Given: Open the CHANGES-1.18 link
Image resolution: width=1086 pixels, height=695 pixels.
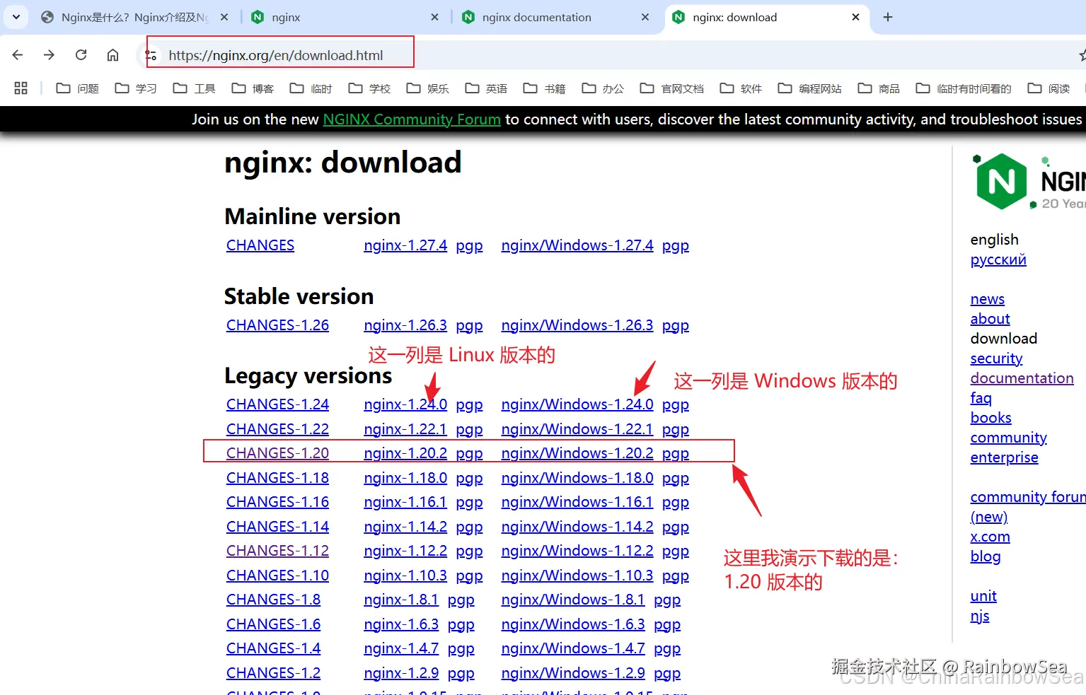Looking at the screenshot, I should [x=277, y=478].
